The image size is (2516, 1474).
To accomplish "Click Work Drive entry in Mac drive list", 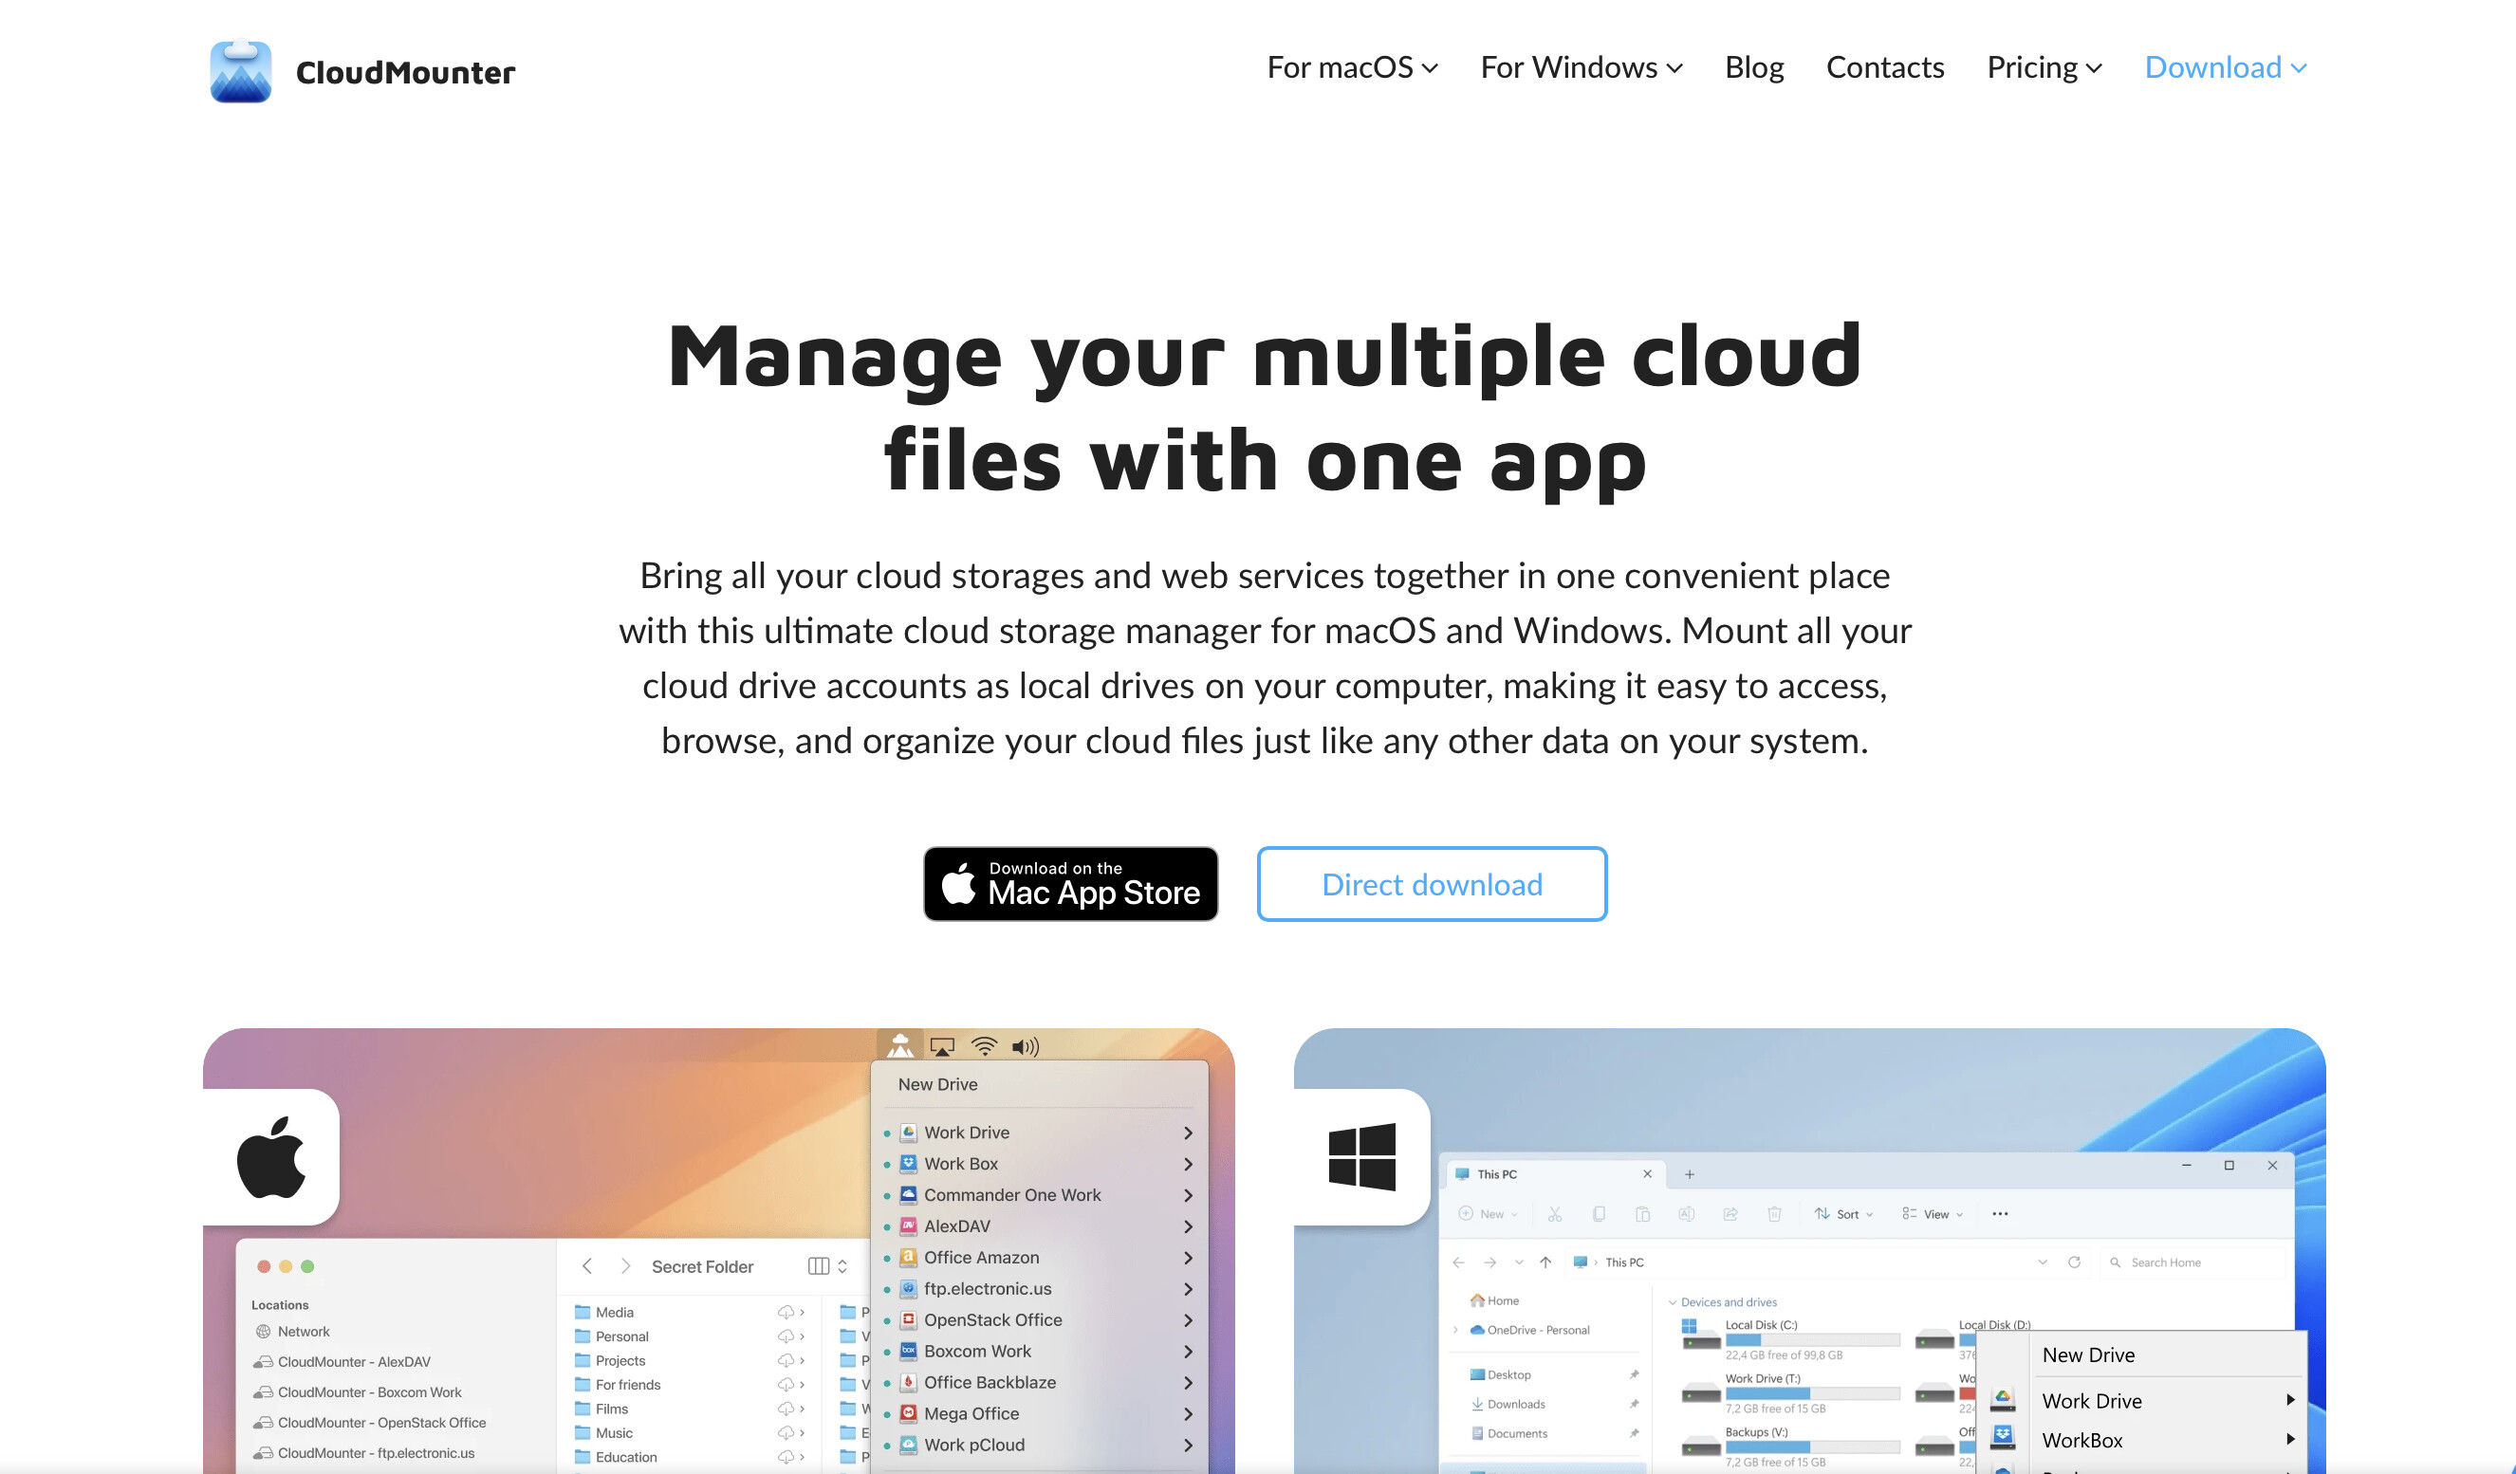I will click(x=966, y=1133).
